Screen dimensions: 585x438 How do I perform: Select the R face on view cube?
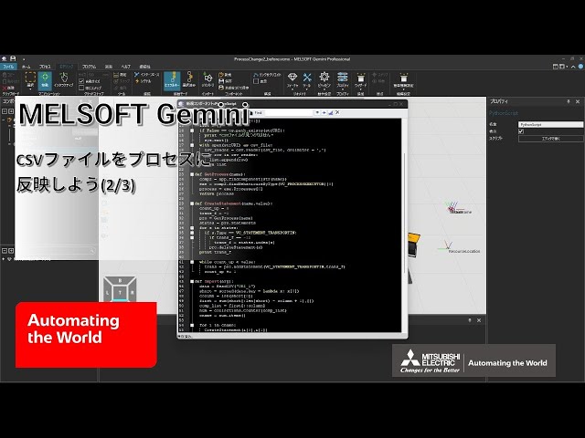[132, 293]
